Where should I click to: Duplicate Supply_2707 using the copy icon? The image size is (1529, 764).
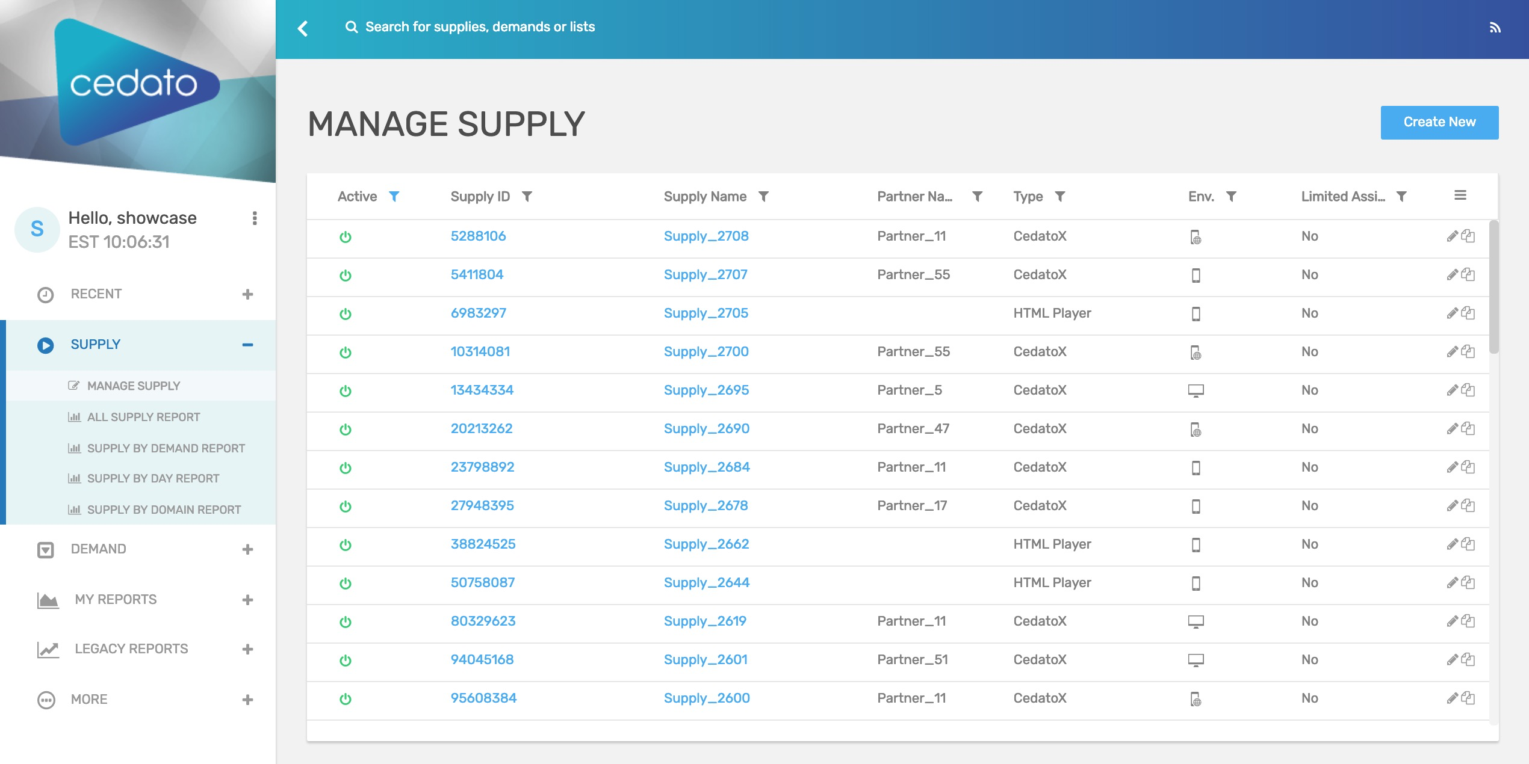(1468, 275)
